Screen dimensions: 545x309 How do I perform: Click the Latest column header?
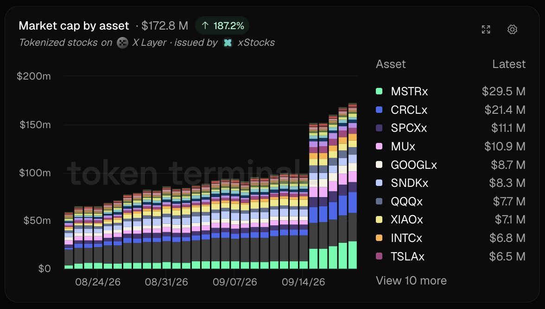click(509, 64)
